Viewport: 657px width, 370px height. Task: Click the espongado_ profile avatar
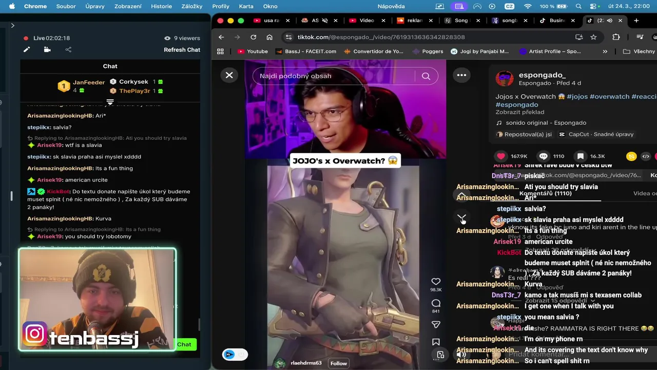click(x=504, y=78)
